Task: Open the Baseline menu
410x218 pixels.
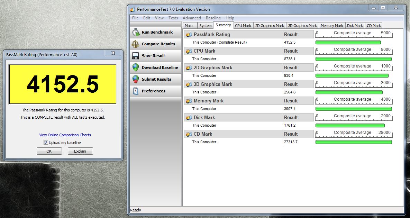Action: click(213, 18)
